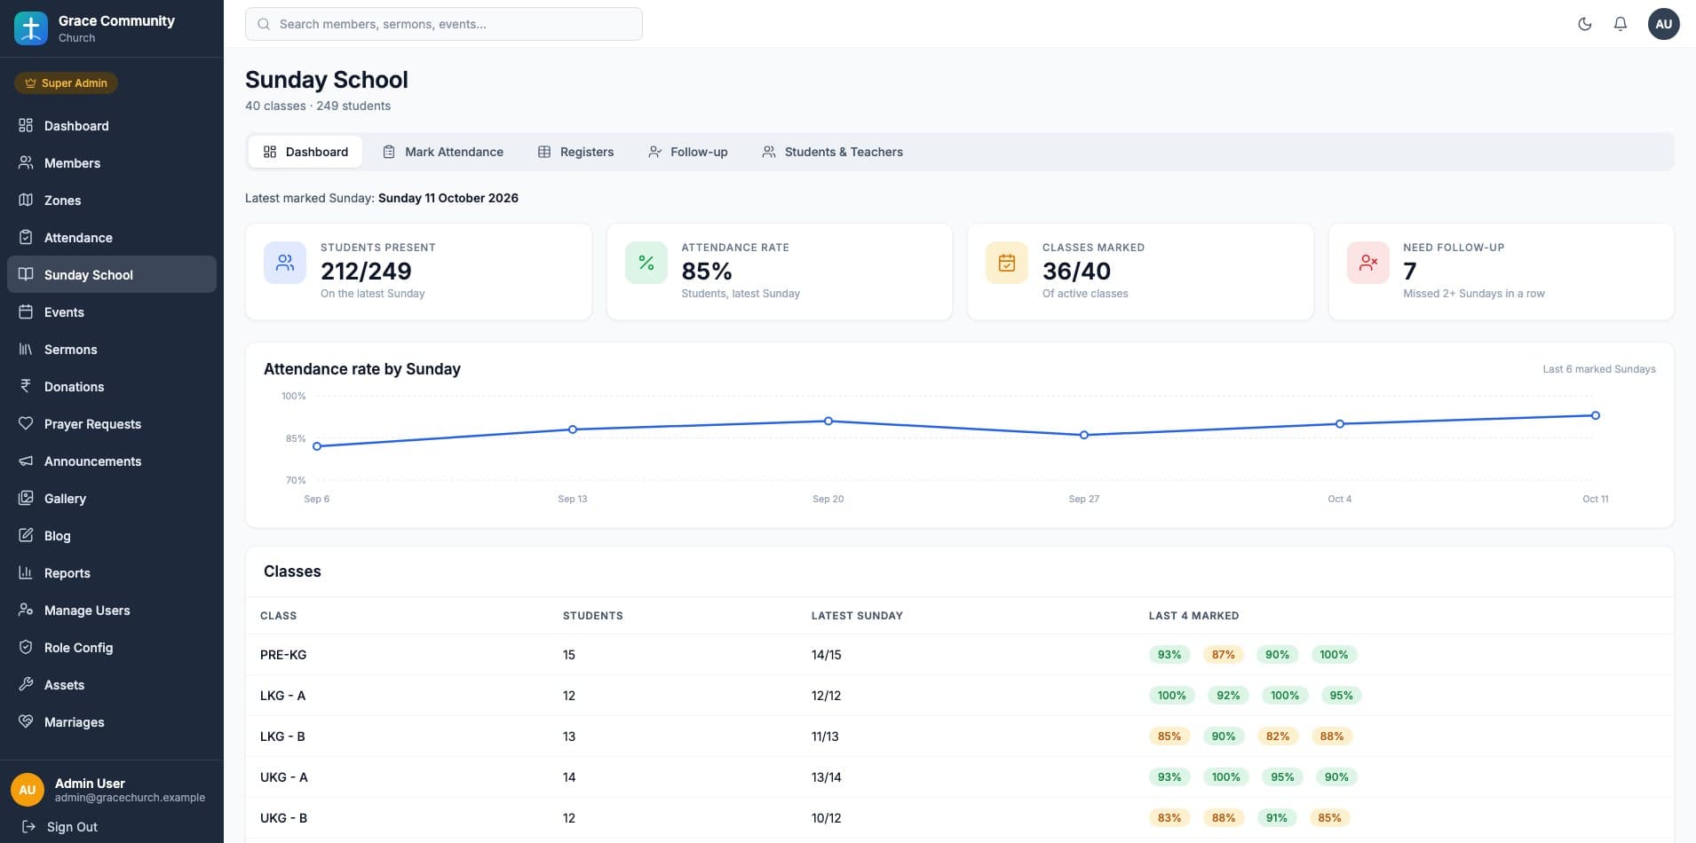
Task: Click the Classes Marked 36/40 value
Action: click(x=1076, y=271)
